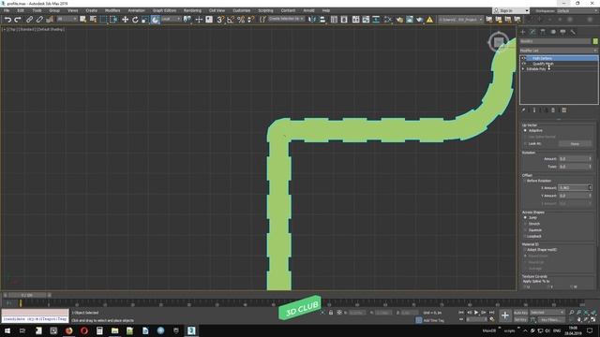Click the Auto Key button
600x337 pixels.
tap(521, 313)
